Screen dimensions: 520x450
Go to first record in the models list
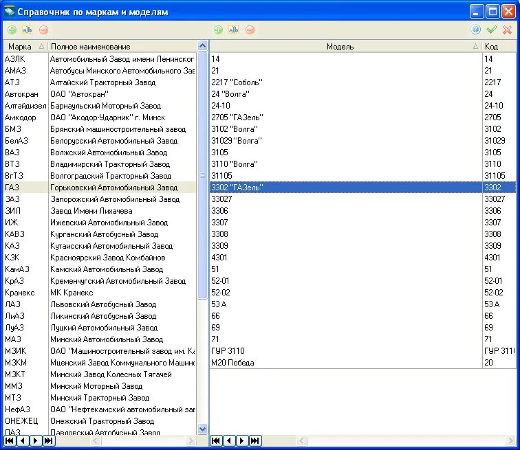[216, 440]
